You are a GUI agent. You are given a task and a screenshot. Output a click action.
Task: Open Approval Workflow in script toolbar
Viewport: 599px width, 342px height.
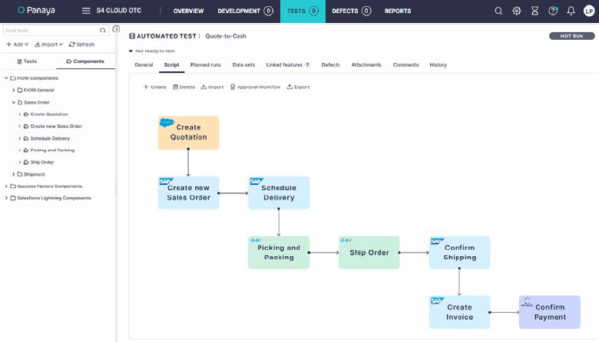255,87
